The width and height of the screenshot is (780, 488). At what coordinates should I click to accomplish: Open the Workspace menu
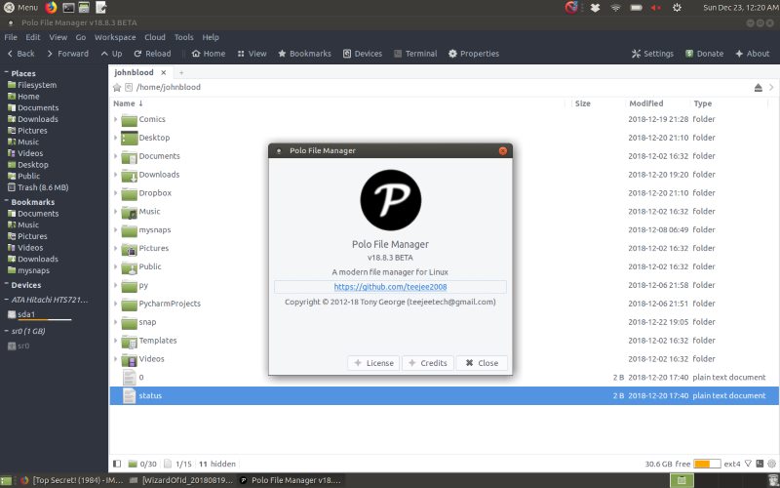[115, 37]
